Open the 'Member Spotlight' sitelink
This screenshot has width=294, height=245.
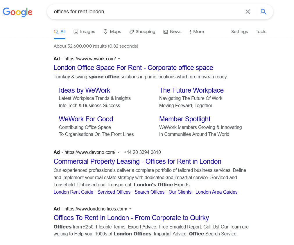(x=185, y=119)
